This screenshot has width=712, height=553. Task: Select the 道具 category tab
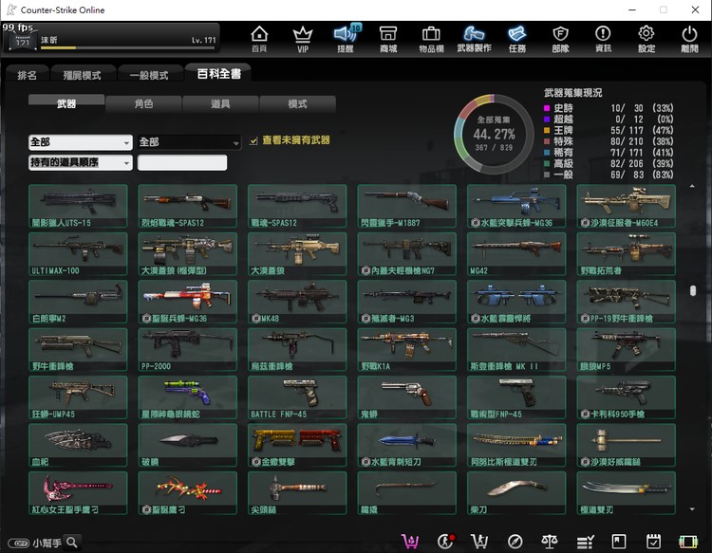pos(220,104)
